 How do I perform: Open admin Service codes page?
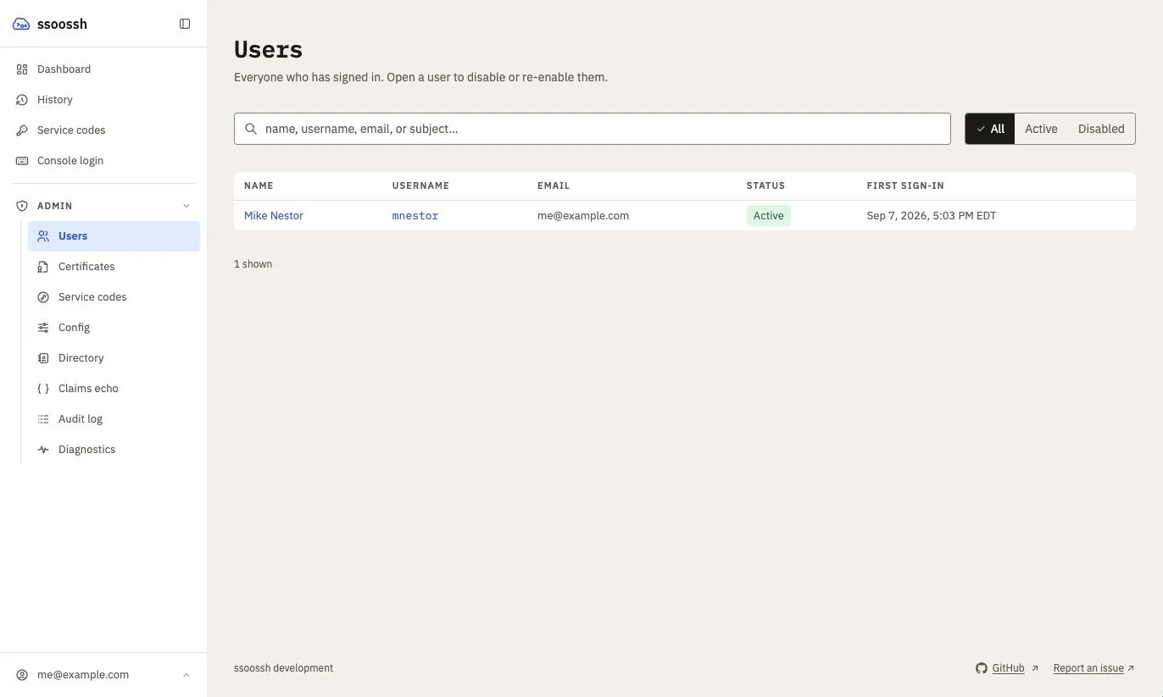(114, 297)
